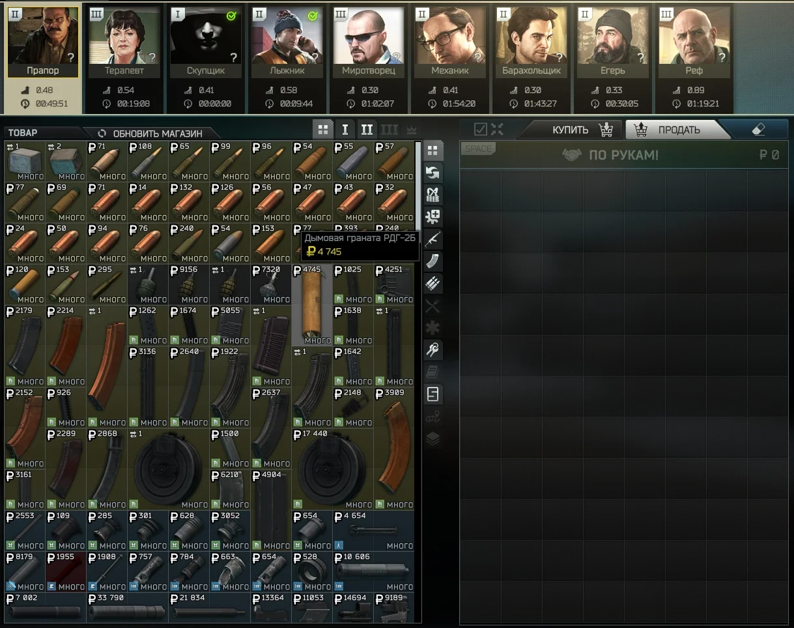Click the collapse arrows icon beside checkbox
Viewport: 794px width, 628px height.
point(497,129)
